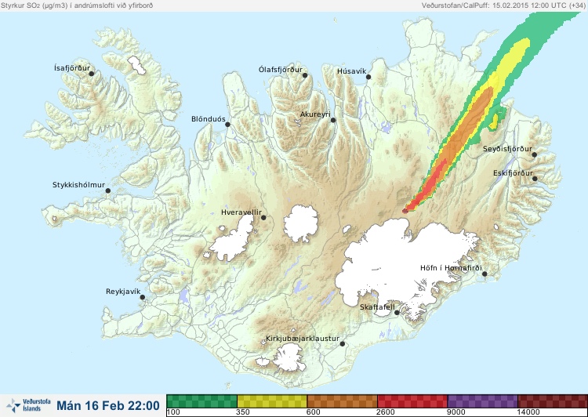Click the Akureyri town marker dot
This screenshot has width=588, height=417.
tap(333, 120)
